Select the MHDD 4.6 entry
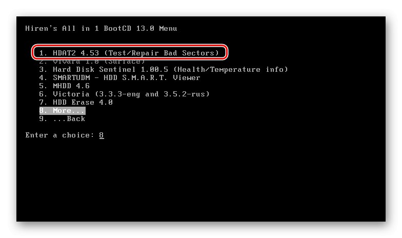This screenshot has height=238, width=402. (x=65, y=86)
